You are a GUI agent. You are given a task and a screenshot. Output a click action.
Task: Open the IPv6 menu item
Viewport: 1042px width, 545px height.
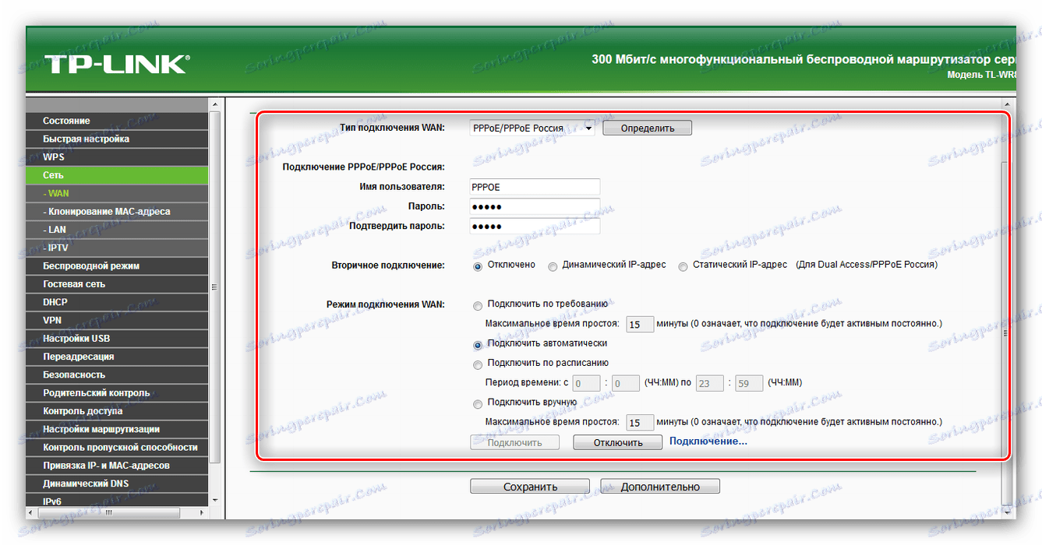tap(117, 500)
